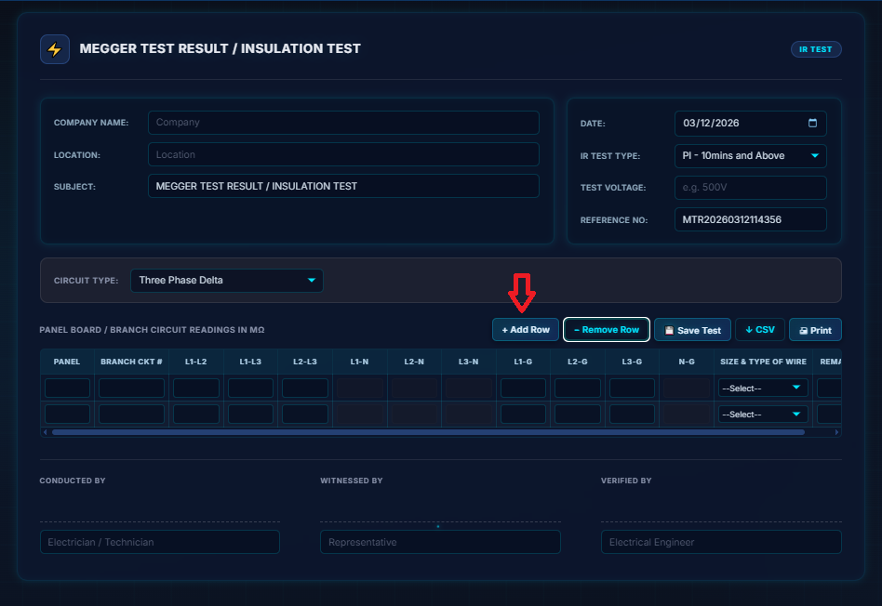Print the megger test report
The width and height of the screenshot is (882, 606).
point(815,330)
